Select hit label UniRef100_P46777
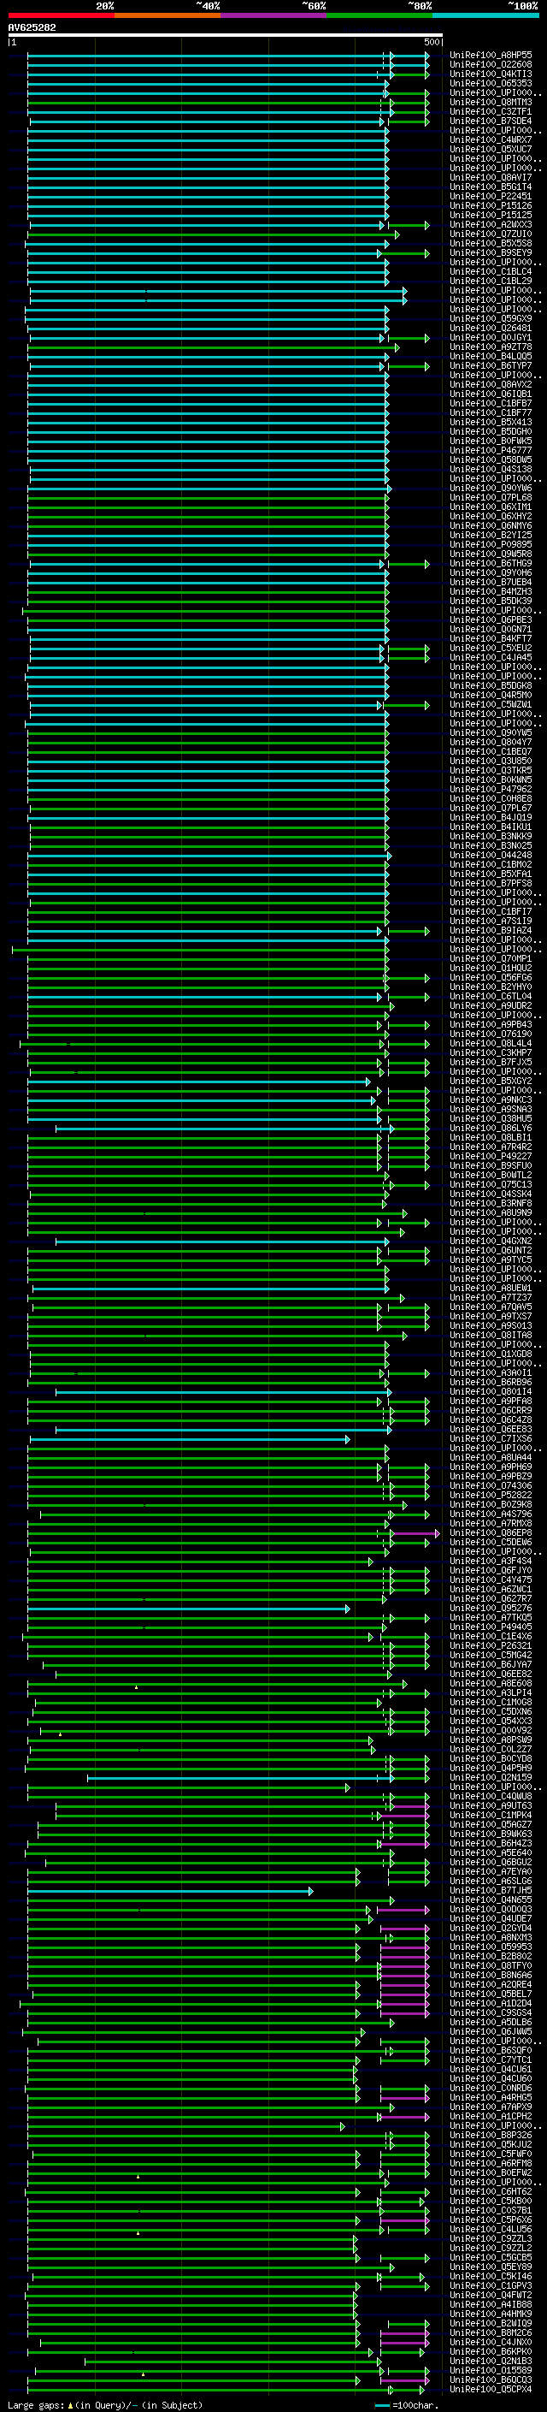 click(x=491, y=450)
